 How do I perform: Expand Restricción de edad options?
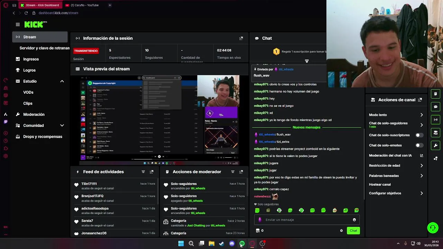422,166
